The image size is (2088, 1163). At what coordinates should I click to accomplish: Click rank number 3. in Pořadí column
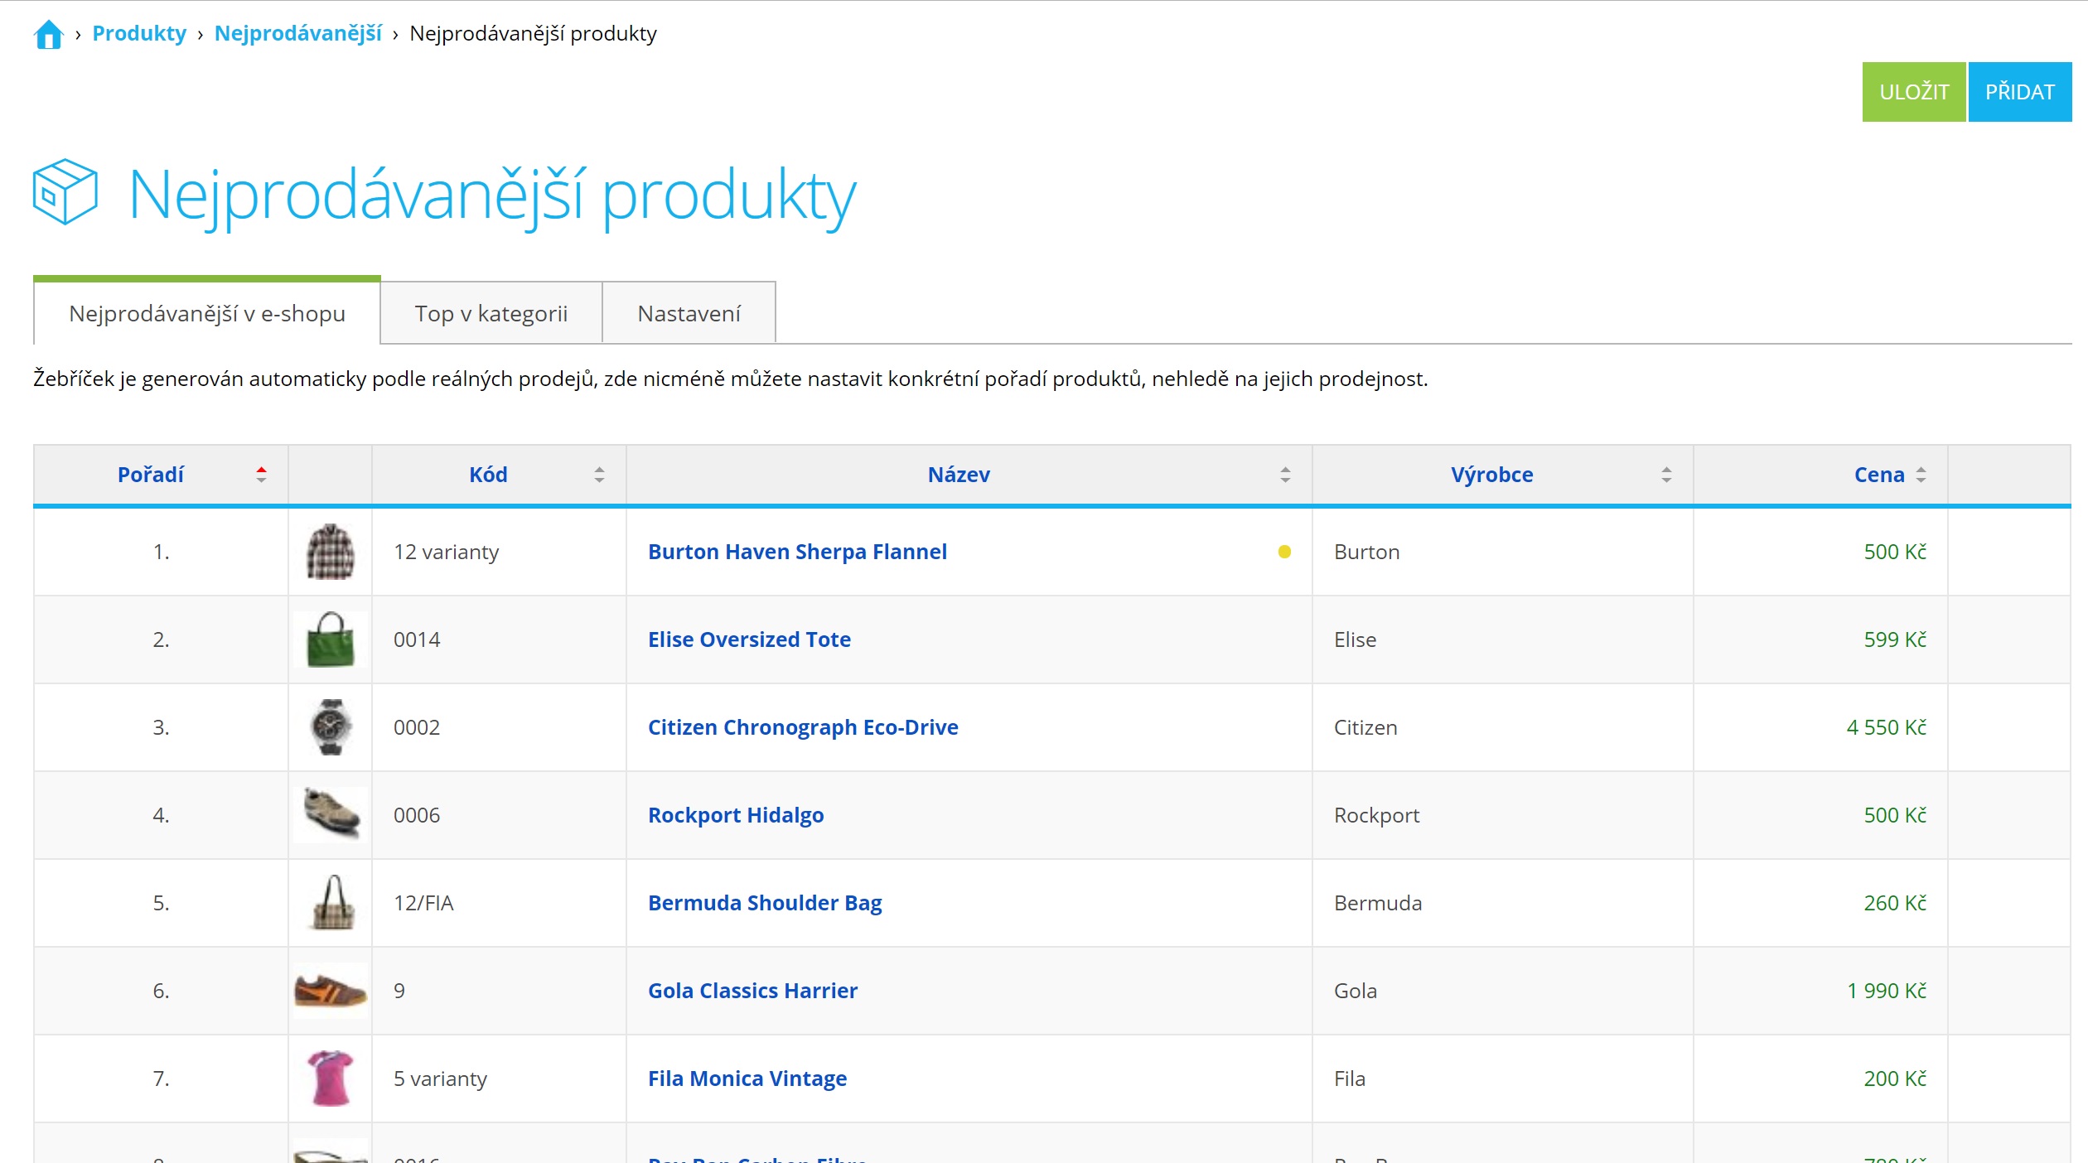[161, 727]
